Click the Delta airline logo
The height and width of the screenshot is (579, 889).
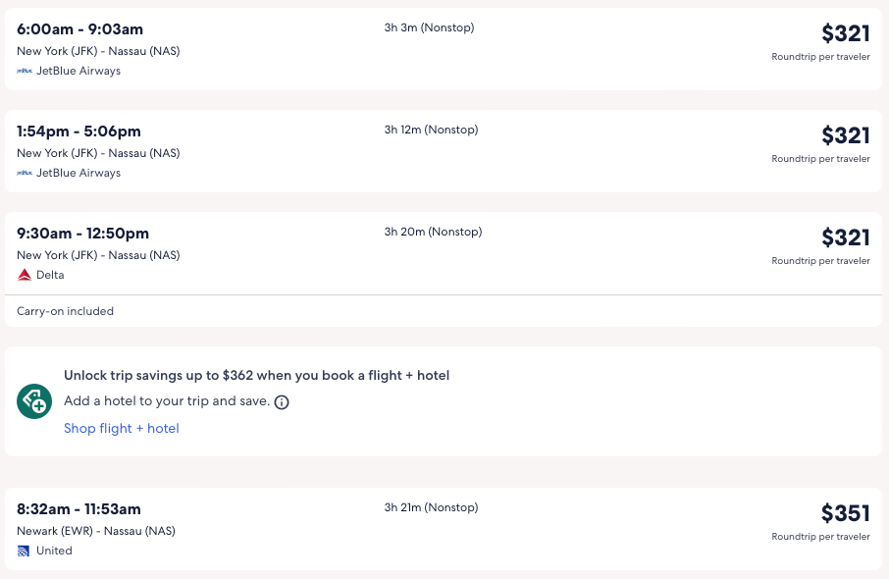25,276
